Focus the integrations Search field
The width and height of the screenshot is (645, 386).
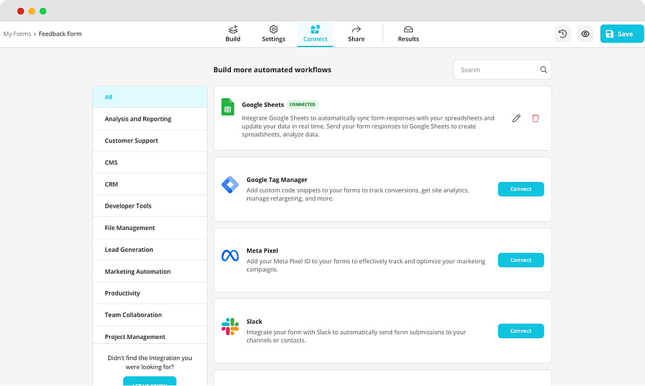[502, 70]
